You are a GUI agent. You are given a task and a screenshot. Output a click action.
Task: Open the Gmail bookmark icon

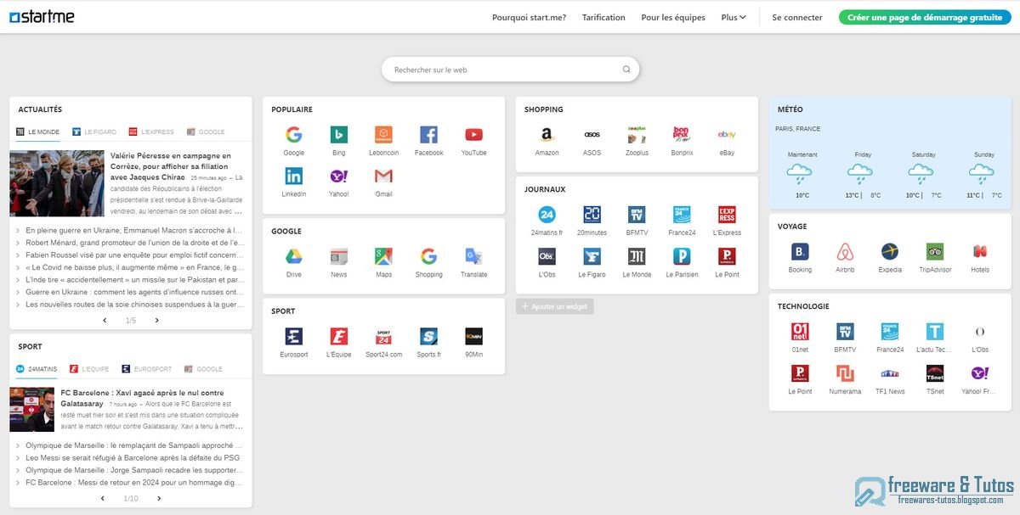383,176
